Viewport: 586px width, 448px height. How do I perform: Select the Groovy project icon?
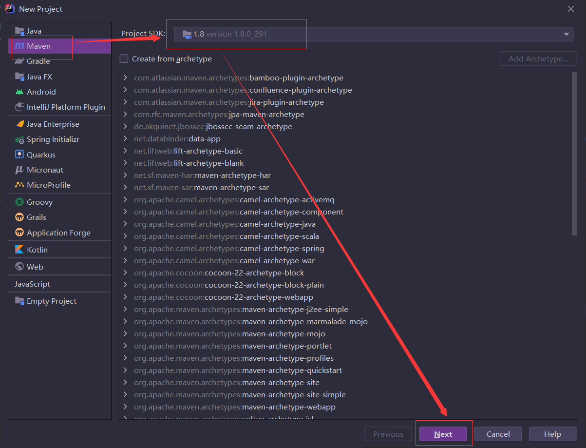(19, 202)
